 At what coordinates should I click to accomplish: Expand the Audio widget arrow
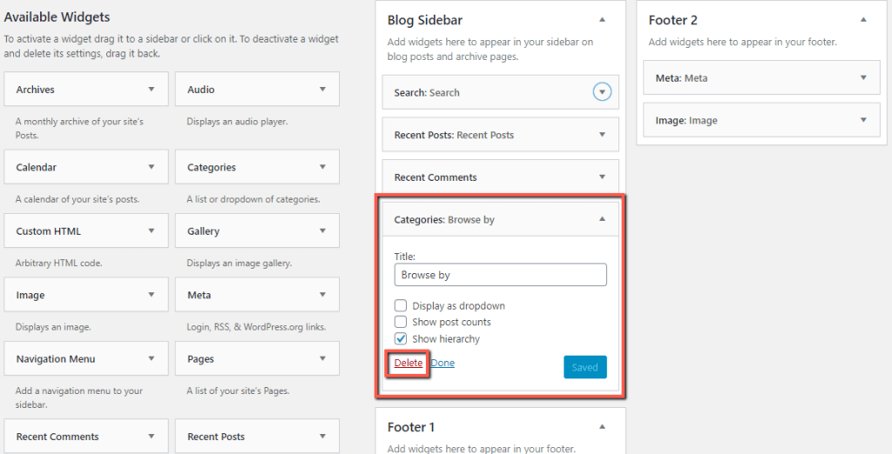click(x=322, y=90)
